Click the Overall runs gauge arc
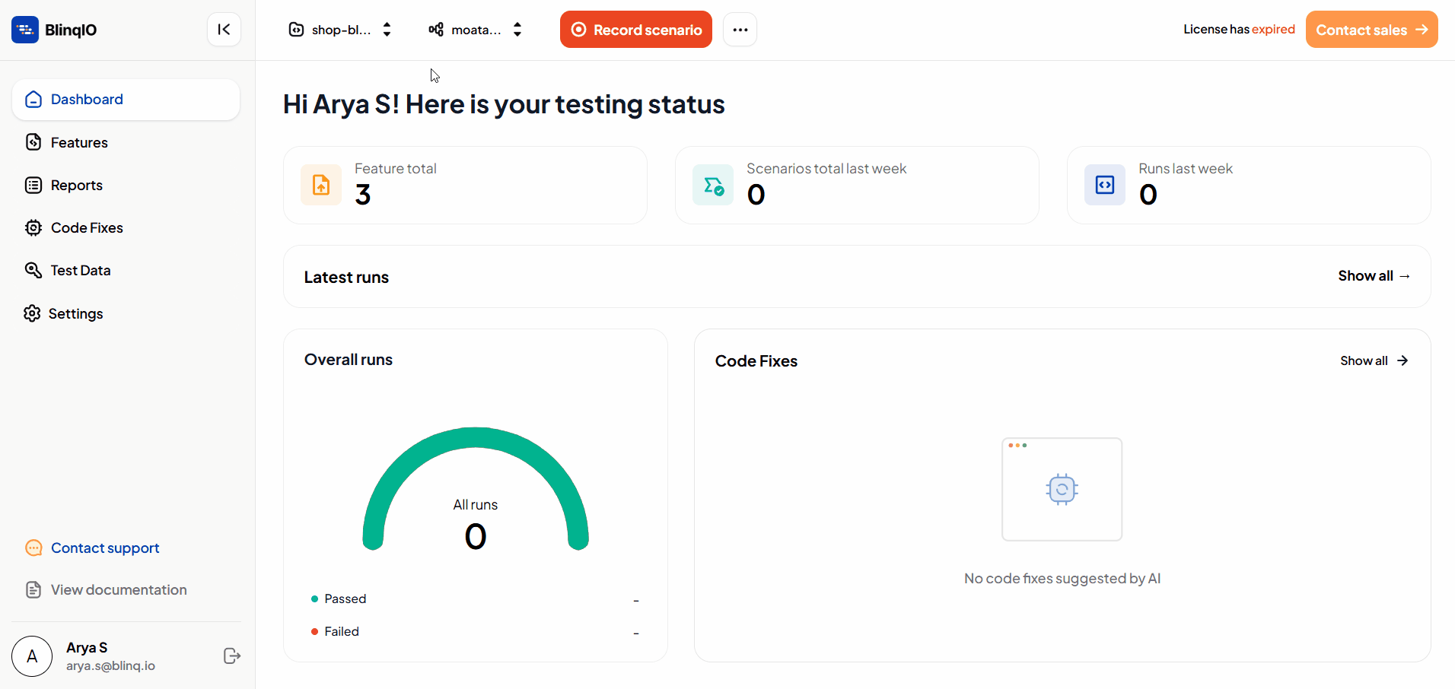 (476, 439)
